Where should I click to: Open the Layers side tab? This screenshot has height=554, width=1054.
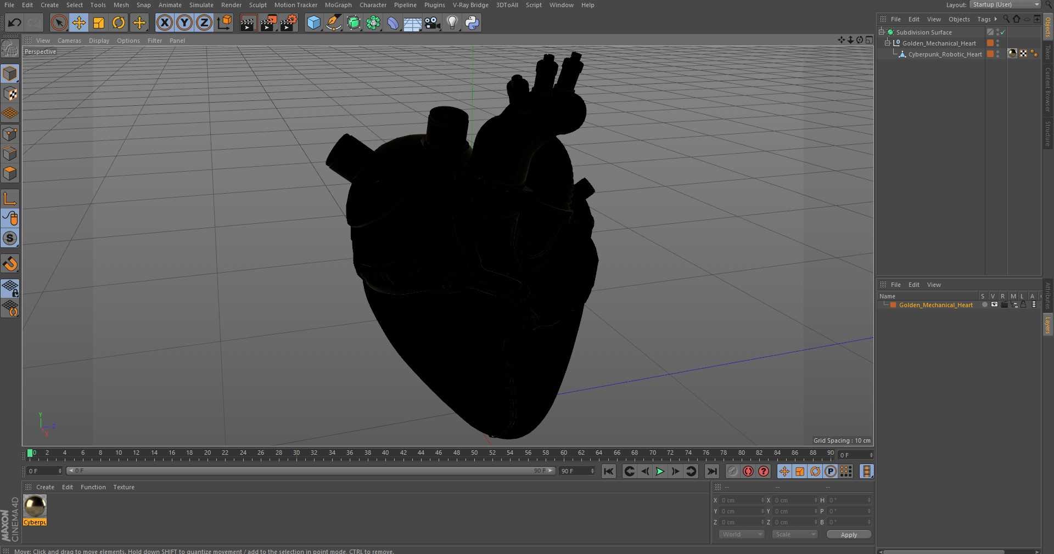(x=1047, y=325)
